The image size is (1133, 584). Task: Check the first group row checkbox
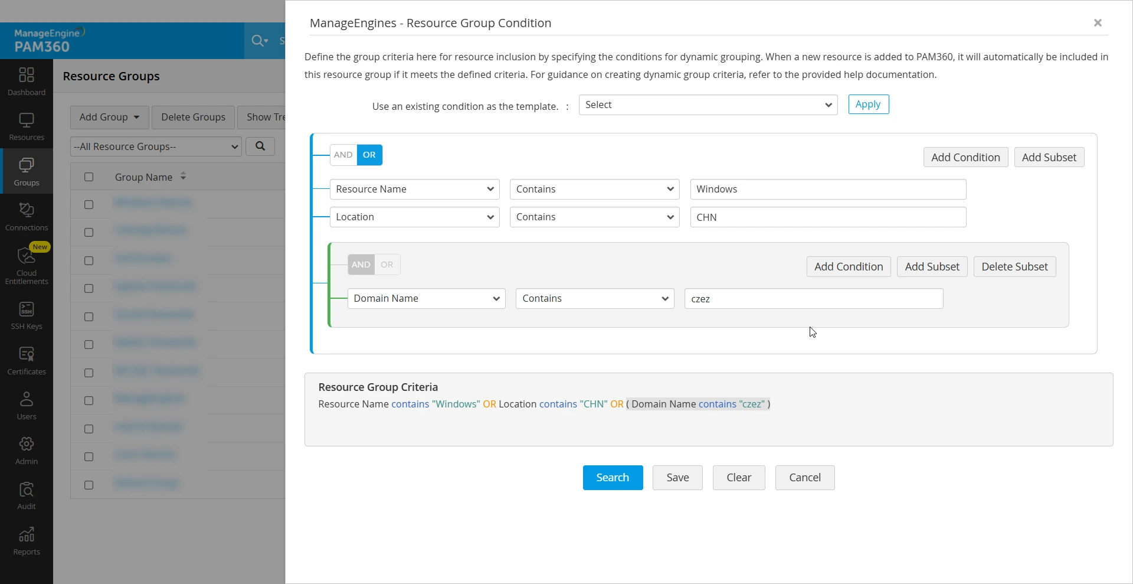[x=89, y=204]
